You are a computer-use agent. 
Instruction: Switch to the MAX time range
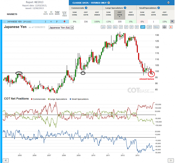(156, 27)
